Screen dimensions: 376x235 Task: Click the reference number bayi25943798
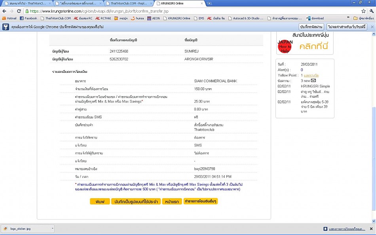(205, 169)
